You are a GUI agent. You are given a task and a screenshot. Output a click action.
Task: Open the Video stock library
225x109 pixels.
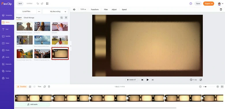(6, 43)
